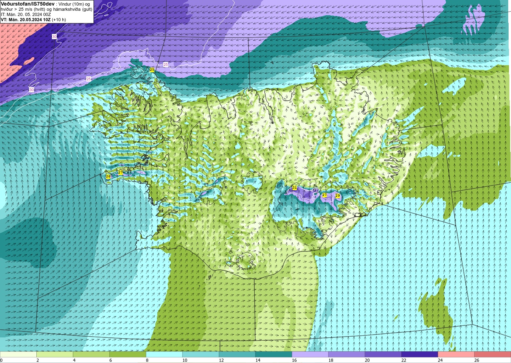Click the legend scale value "8"
511x363 pixels.
(x=146, y=360)
